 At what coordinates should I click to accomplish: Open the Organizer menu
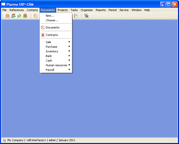[x=87, y=10]
